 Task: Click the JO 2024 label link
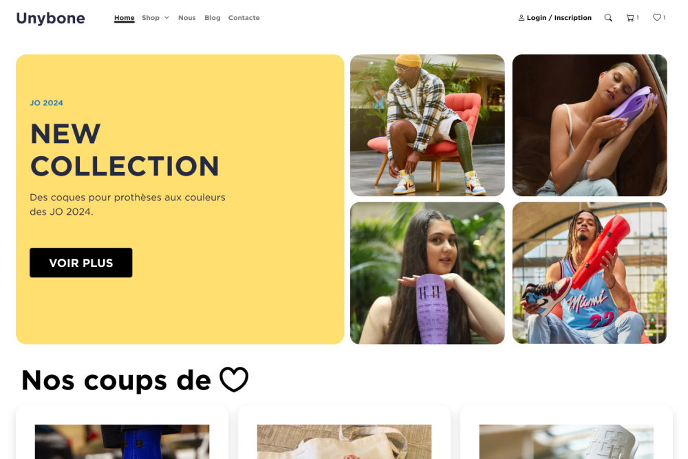pos(47,103)
